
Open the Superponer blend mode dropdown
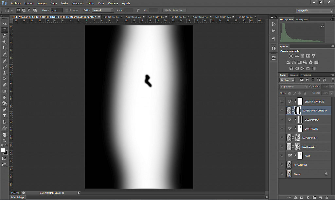tap(293, 87)
